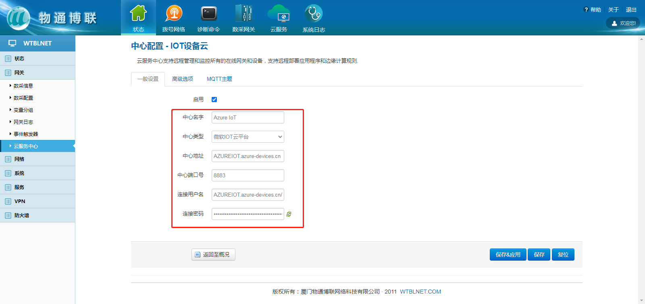The image size is (645, 304).
Task: Click the list icon beside sidebar 状态
Action: click(8, 59)
